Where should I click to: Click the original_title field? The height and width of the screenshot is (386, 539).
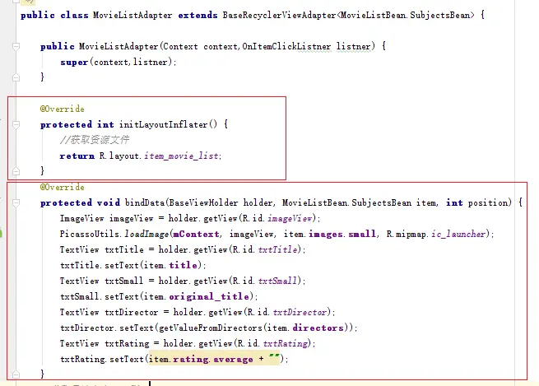(209, 296)
